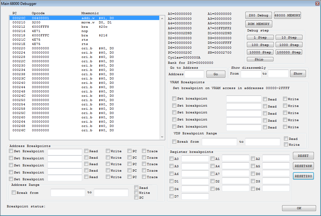Run 100 Step debug button
Viewport: 321px width, 216px height.
[x=260, y=45]
